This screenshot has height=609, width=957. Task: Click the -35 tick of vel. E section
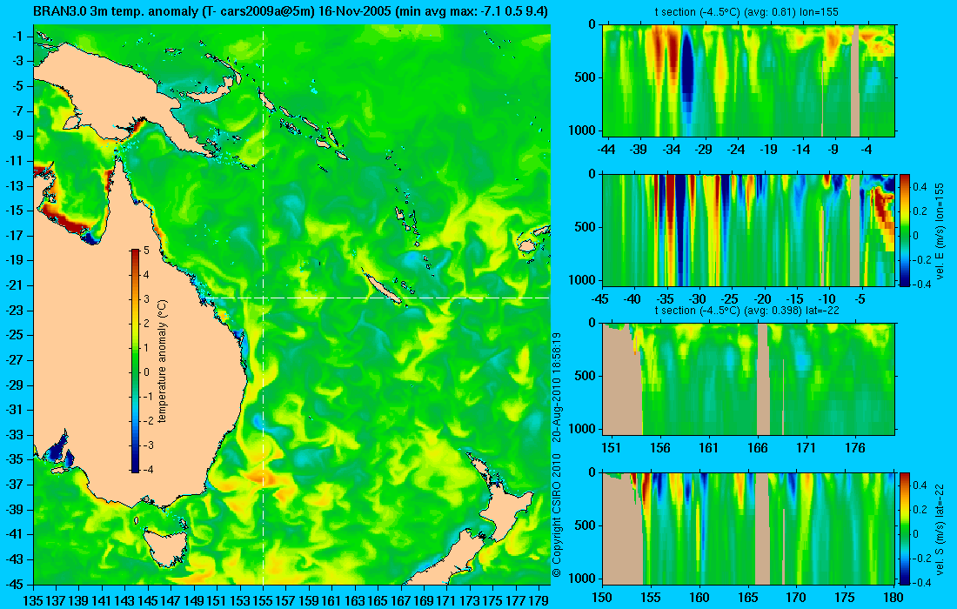tap(665, 298)
